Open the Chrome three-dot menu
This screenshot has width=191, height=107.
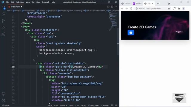coord(188,9)
